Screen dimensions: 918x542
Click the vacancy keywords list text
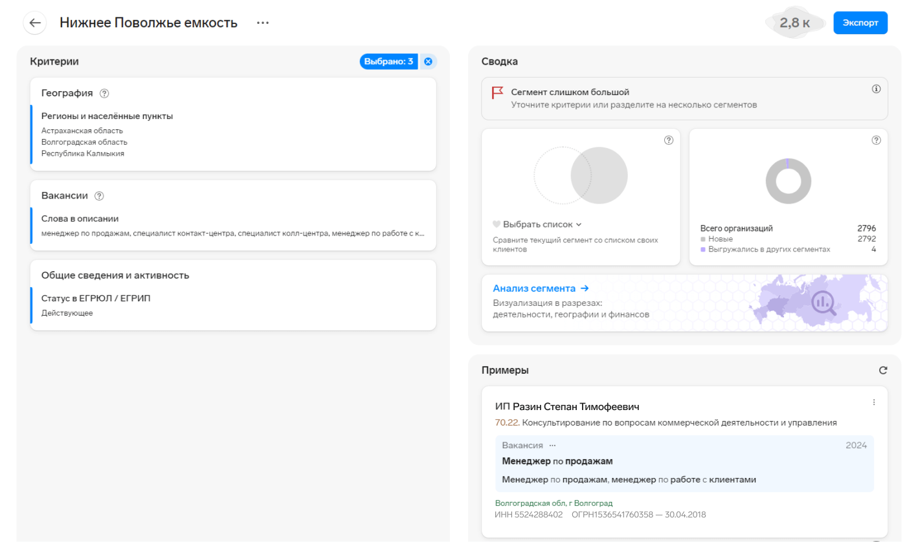point(233,233)
